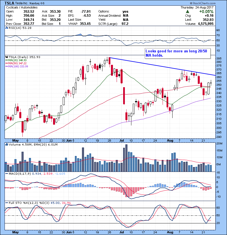Click the P/E value -77.91
The width and height of the screenshot is (227, 235).
point(86,12)
